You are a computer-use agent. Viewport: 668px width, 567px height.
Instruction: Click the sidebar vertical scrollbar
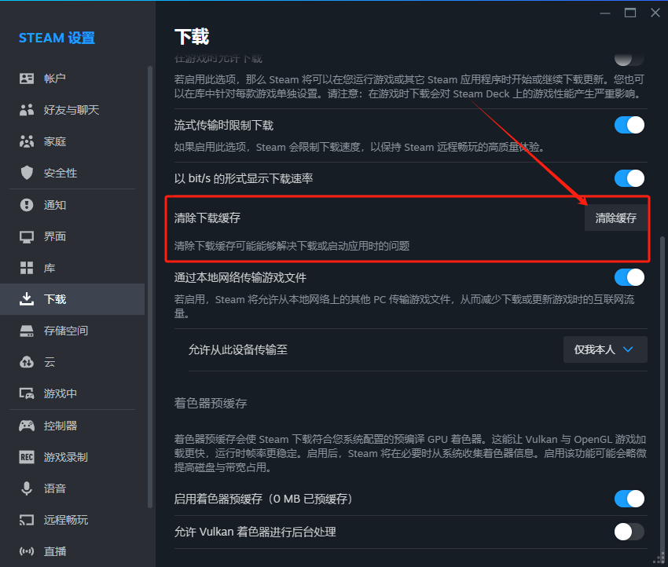tap(149, 287)
